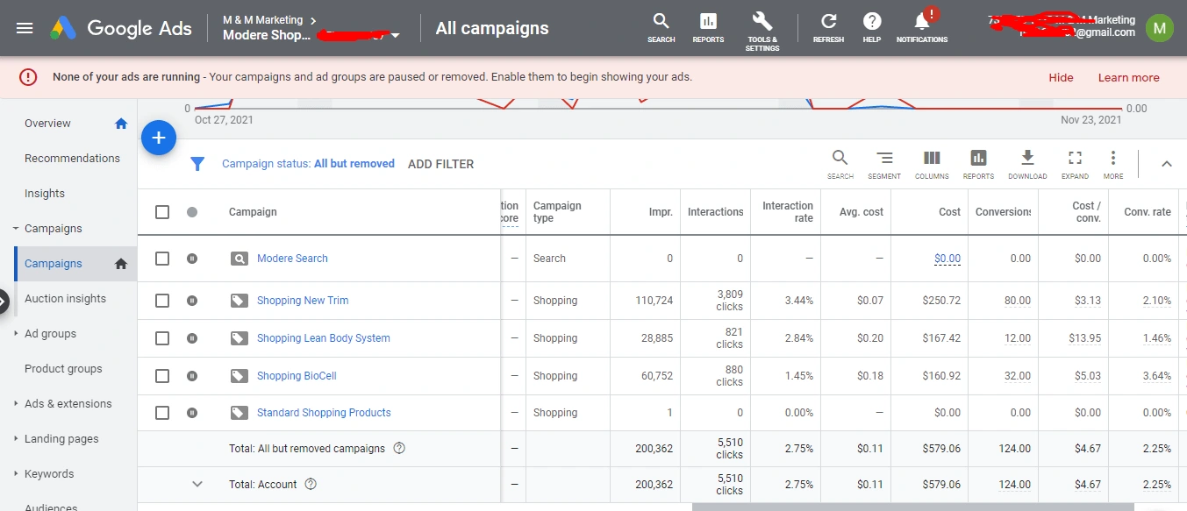This screenshot has width=1187, height=511.
Task: Click the Campaign status: All but removed filter
Action: click(x=308, y=164)
